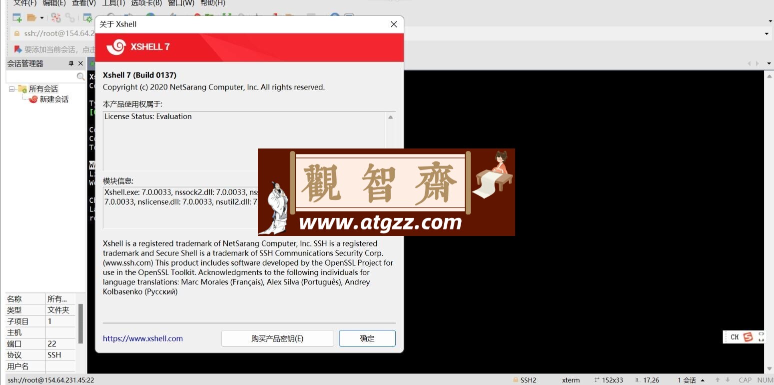Screen dimensions: 774x385
Task: Click the lock icon in address bar
Action: [x=17, y=33]
